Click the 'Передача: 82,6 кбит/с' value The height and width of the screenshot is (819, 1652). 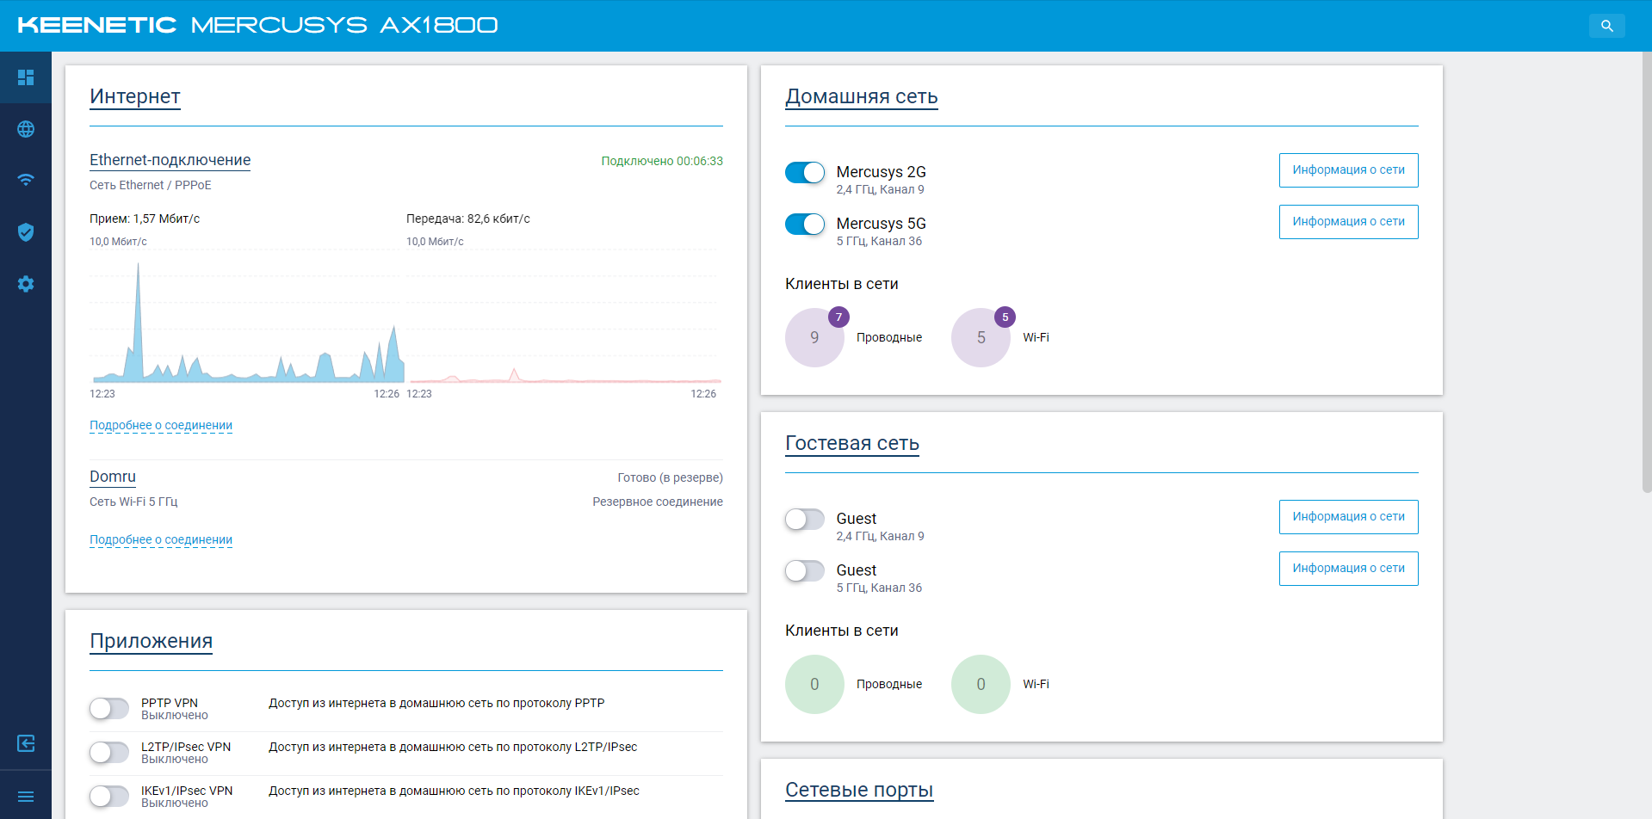tap(468, 219)
